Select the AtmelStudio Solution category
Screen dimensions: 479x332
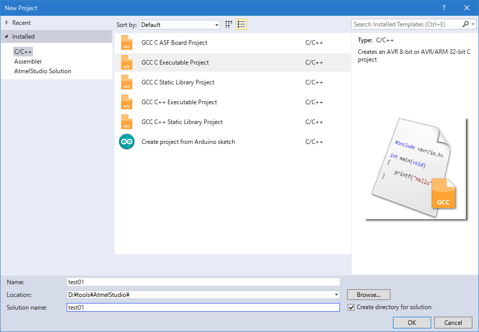pyautogui.click(x=42, y=71)
